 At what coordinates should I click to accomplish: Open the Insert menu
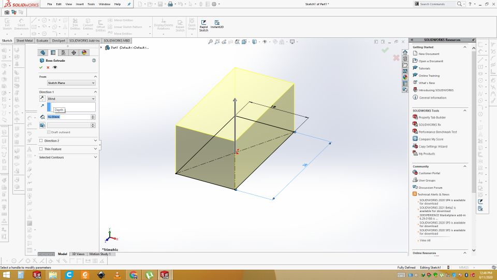click(x=80, y=4)
